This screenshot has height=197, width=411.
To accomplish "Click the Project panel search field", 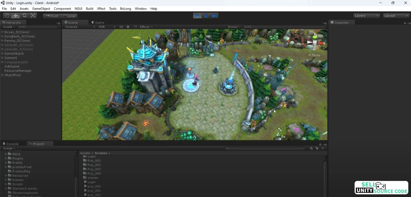I will click(x=266, y=148).
